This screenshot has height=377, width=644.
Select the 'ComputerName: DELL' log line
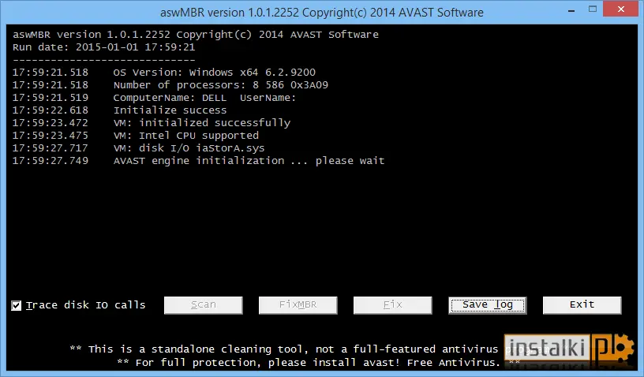pos(154,98)
